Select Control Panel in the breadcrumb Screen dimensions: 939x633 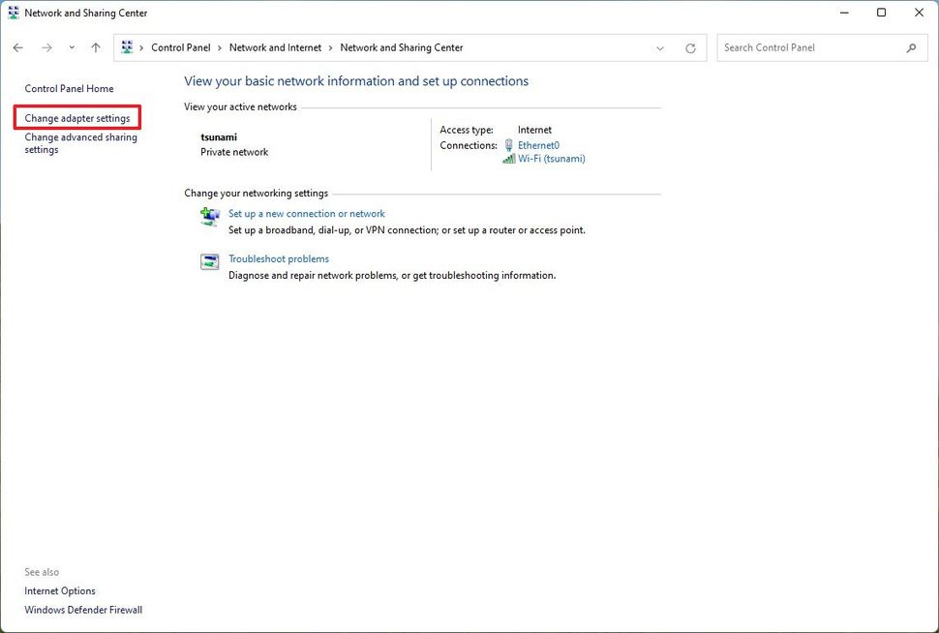click(180, 46)
